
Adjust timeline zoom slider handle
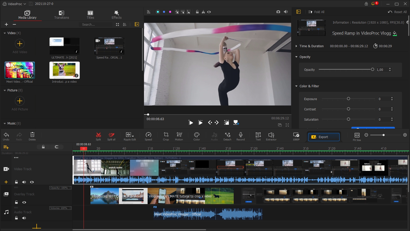tap(384, 135)
